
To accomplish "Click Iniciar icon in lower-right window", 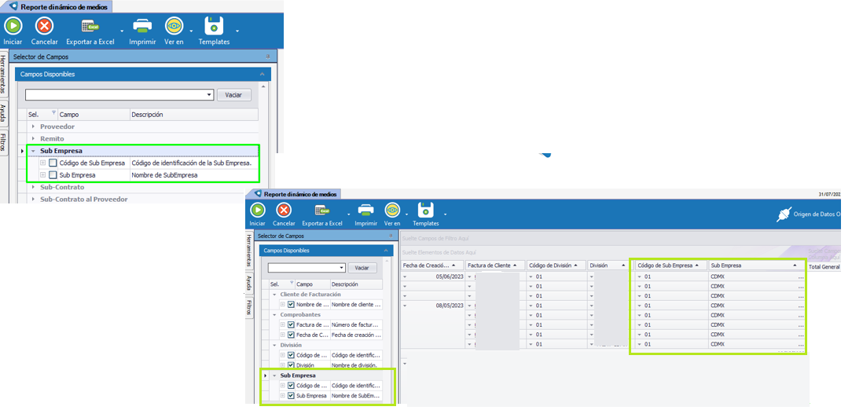I will pos(257,211).
